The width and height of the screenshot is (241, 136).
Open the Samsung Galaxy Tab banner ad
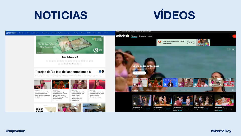70,45
